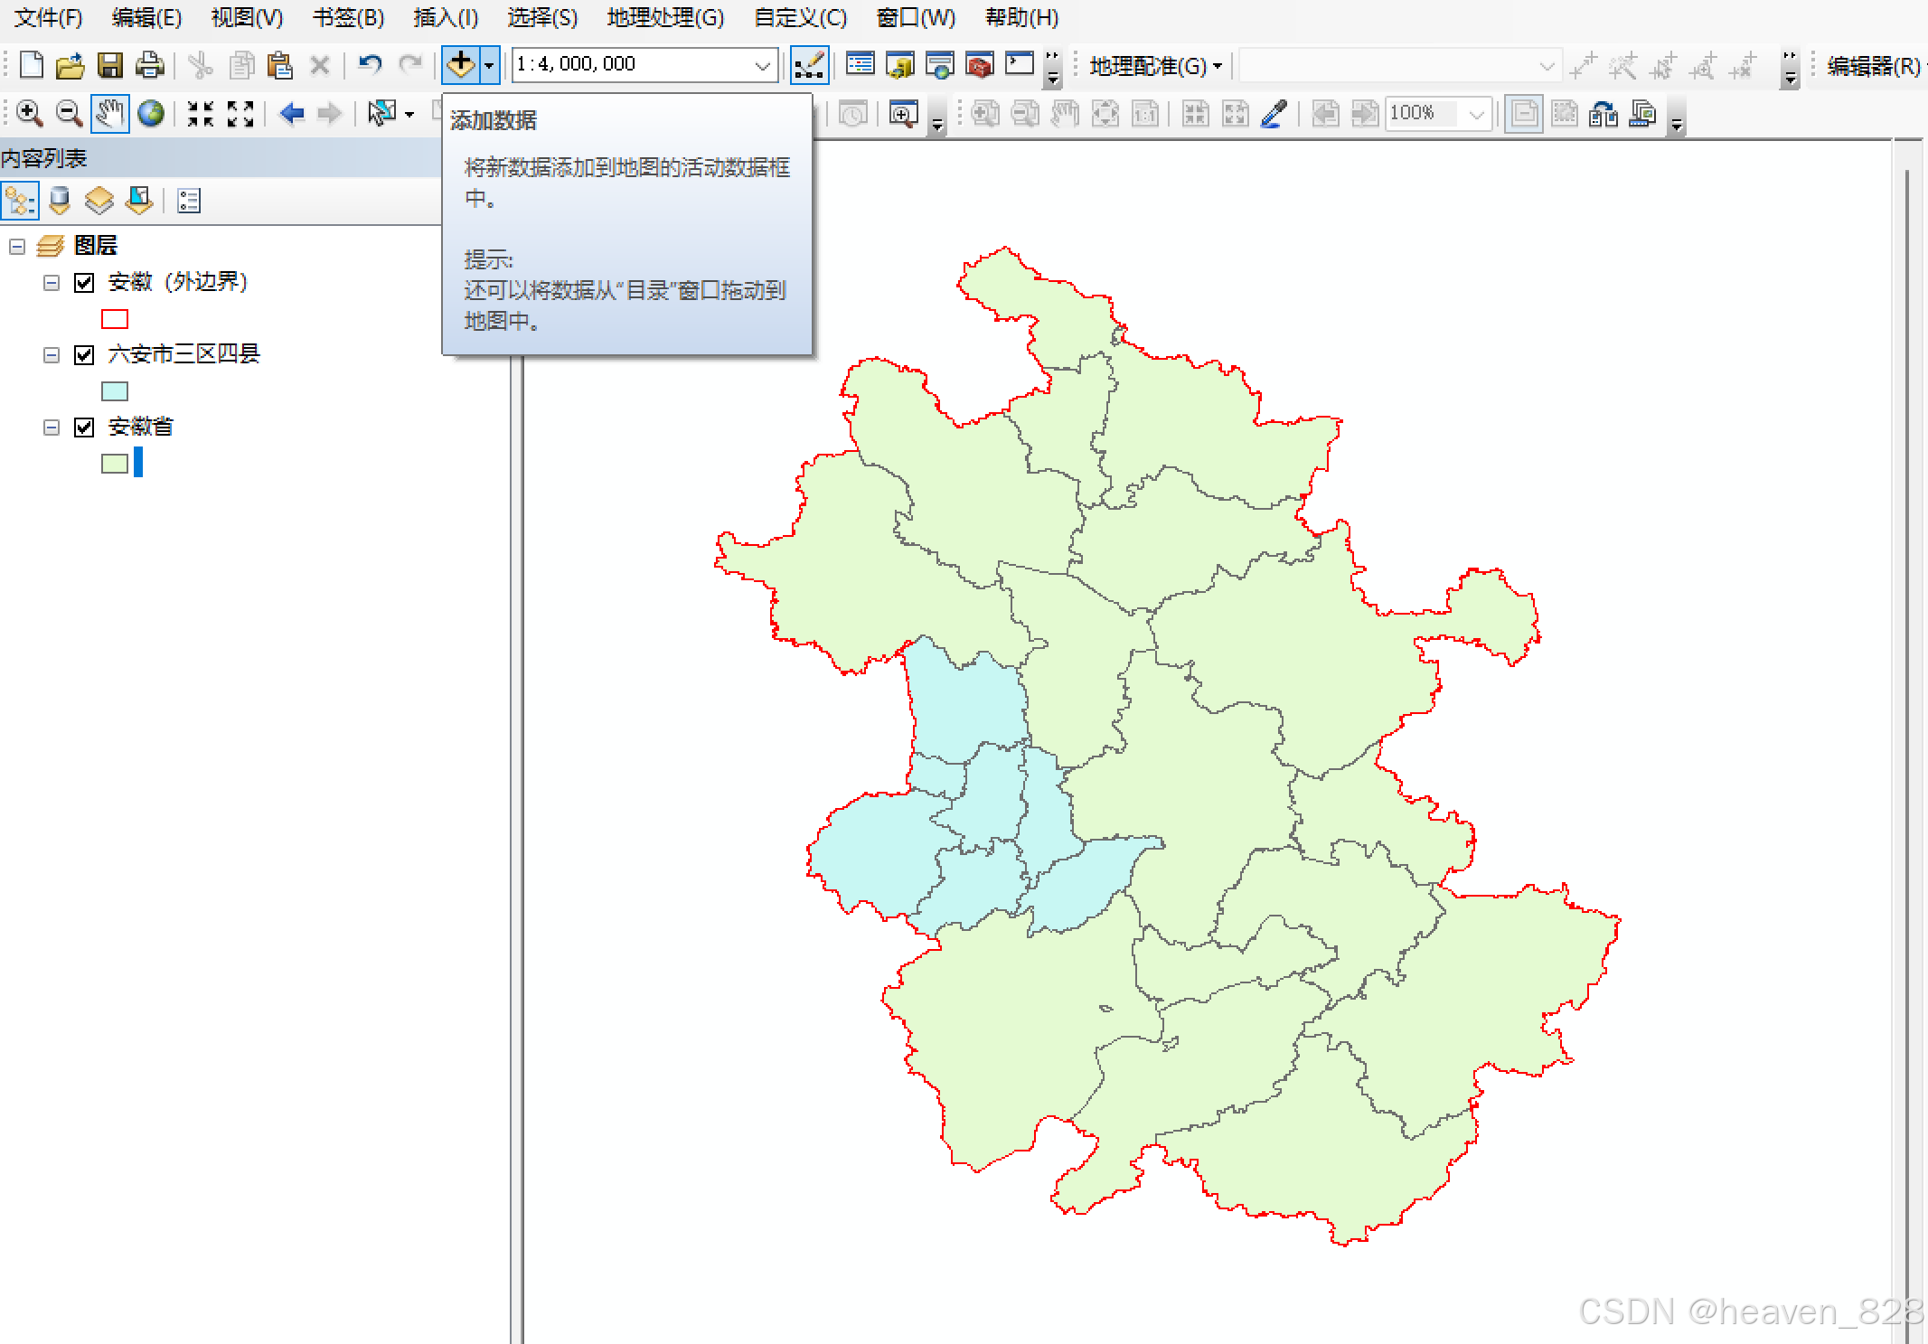The image size is (1928, 1344).
Task: Click the Add Data toolbar button
Action: [460, 64]
